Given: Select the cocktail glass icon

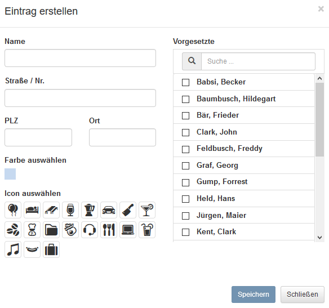Looking at the screenshot, I should (147, 210).
